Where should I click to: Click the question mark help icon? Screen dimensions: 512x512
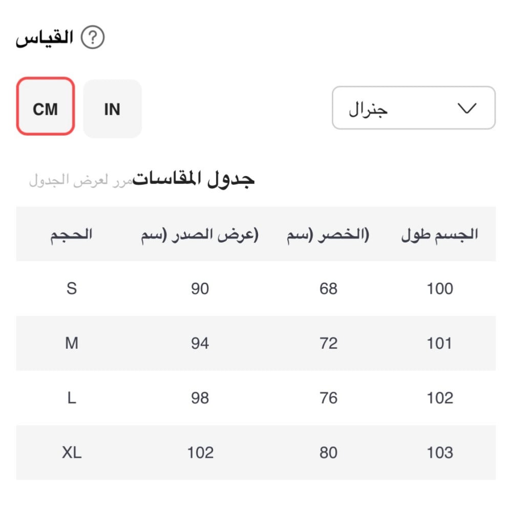click(93, 38)
